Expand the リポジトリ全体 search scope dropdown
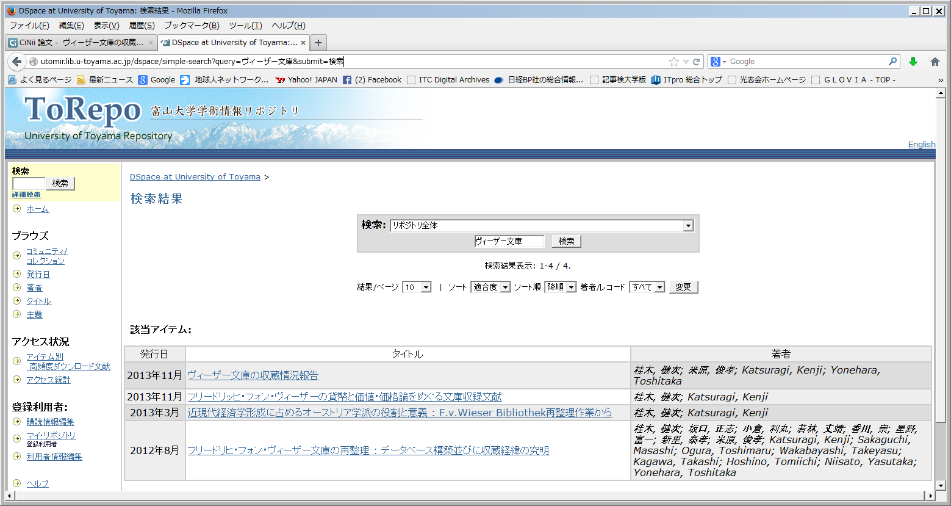Image resolution: width=951 pixels, height=506 pixels. click(x=688, y=226)
